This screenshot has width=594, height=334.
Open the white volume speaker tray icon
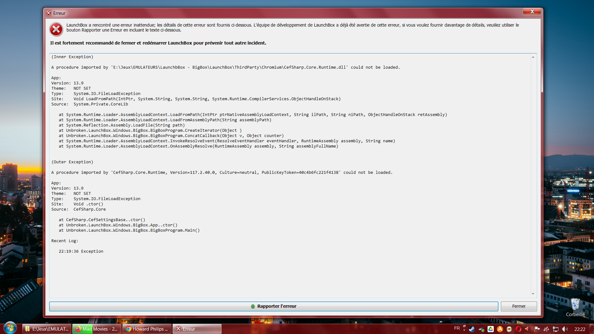tap(565, 329)
